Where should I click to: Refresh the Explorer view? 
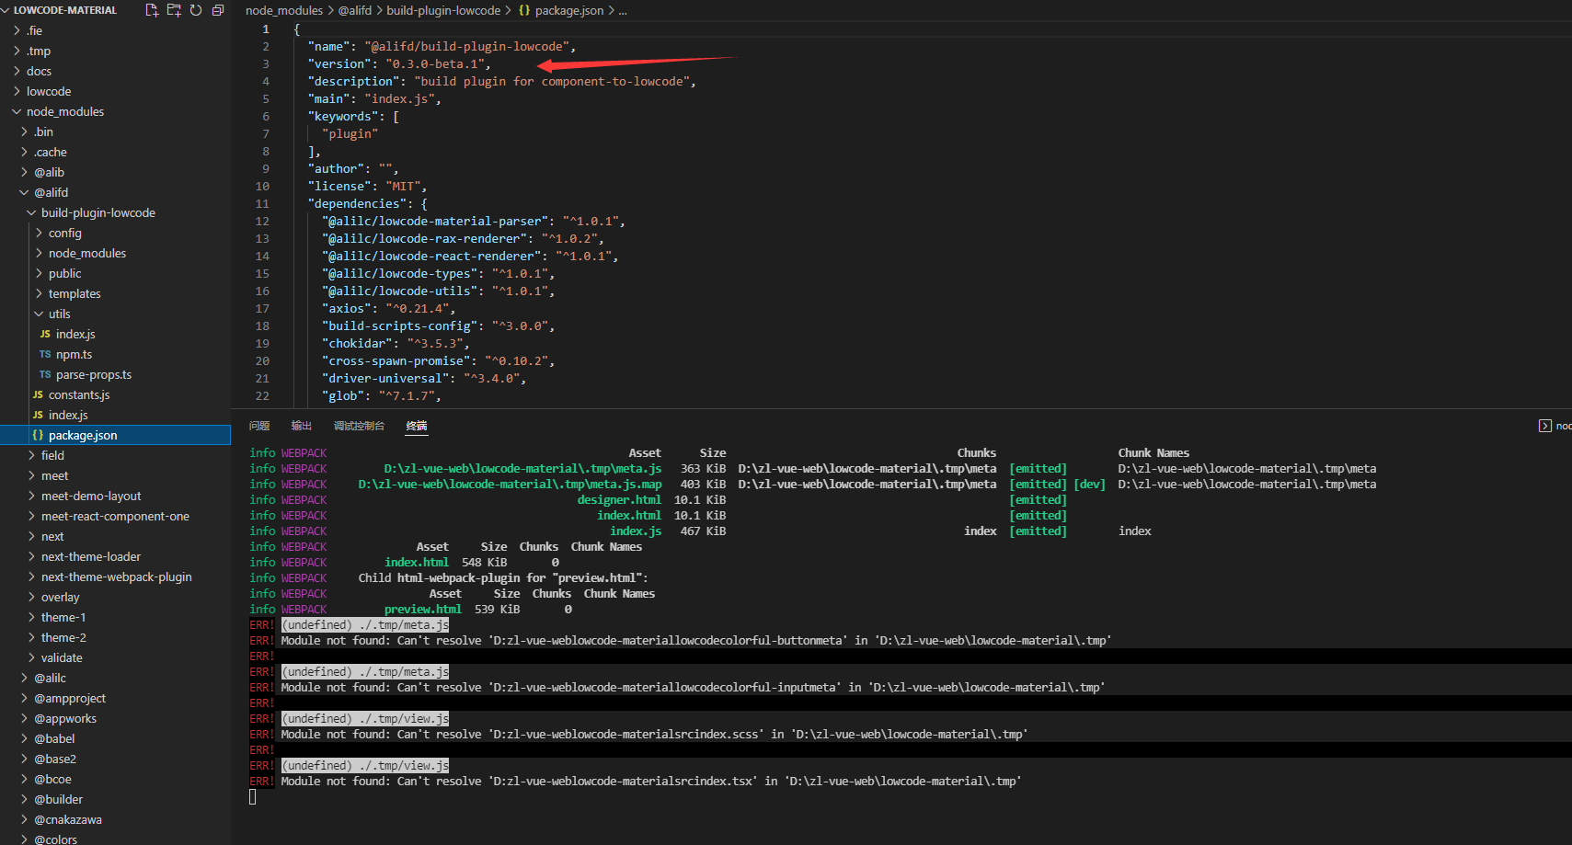196,9
